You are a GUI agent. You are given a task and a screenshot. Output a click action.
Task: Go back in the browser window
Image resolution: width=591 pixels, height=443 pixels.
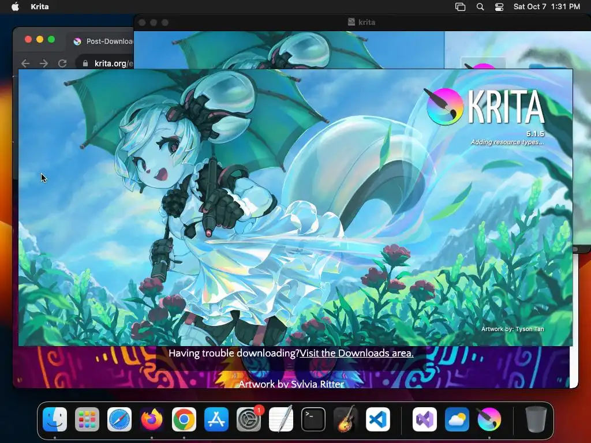pyautogui.click(x=25, y=63)
